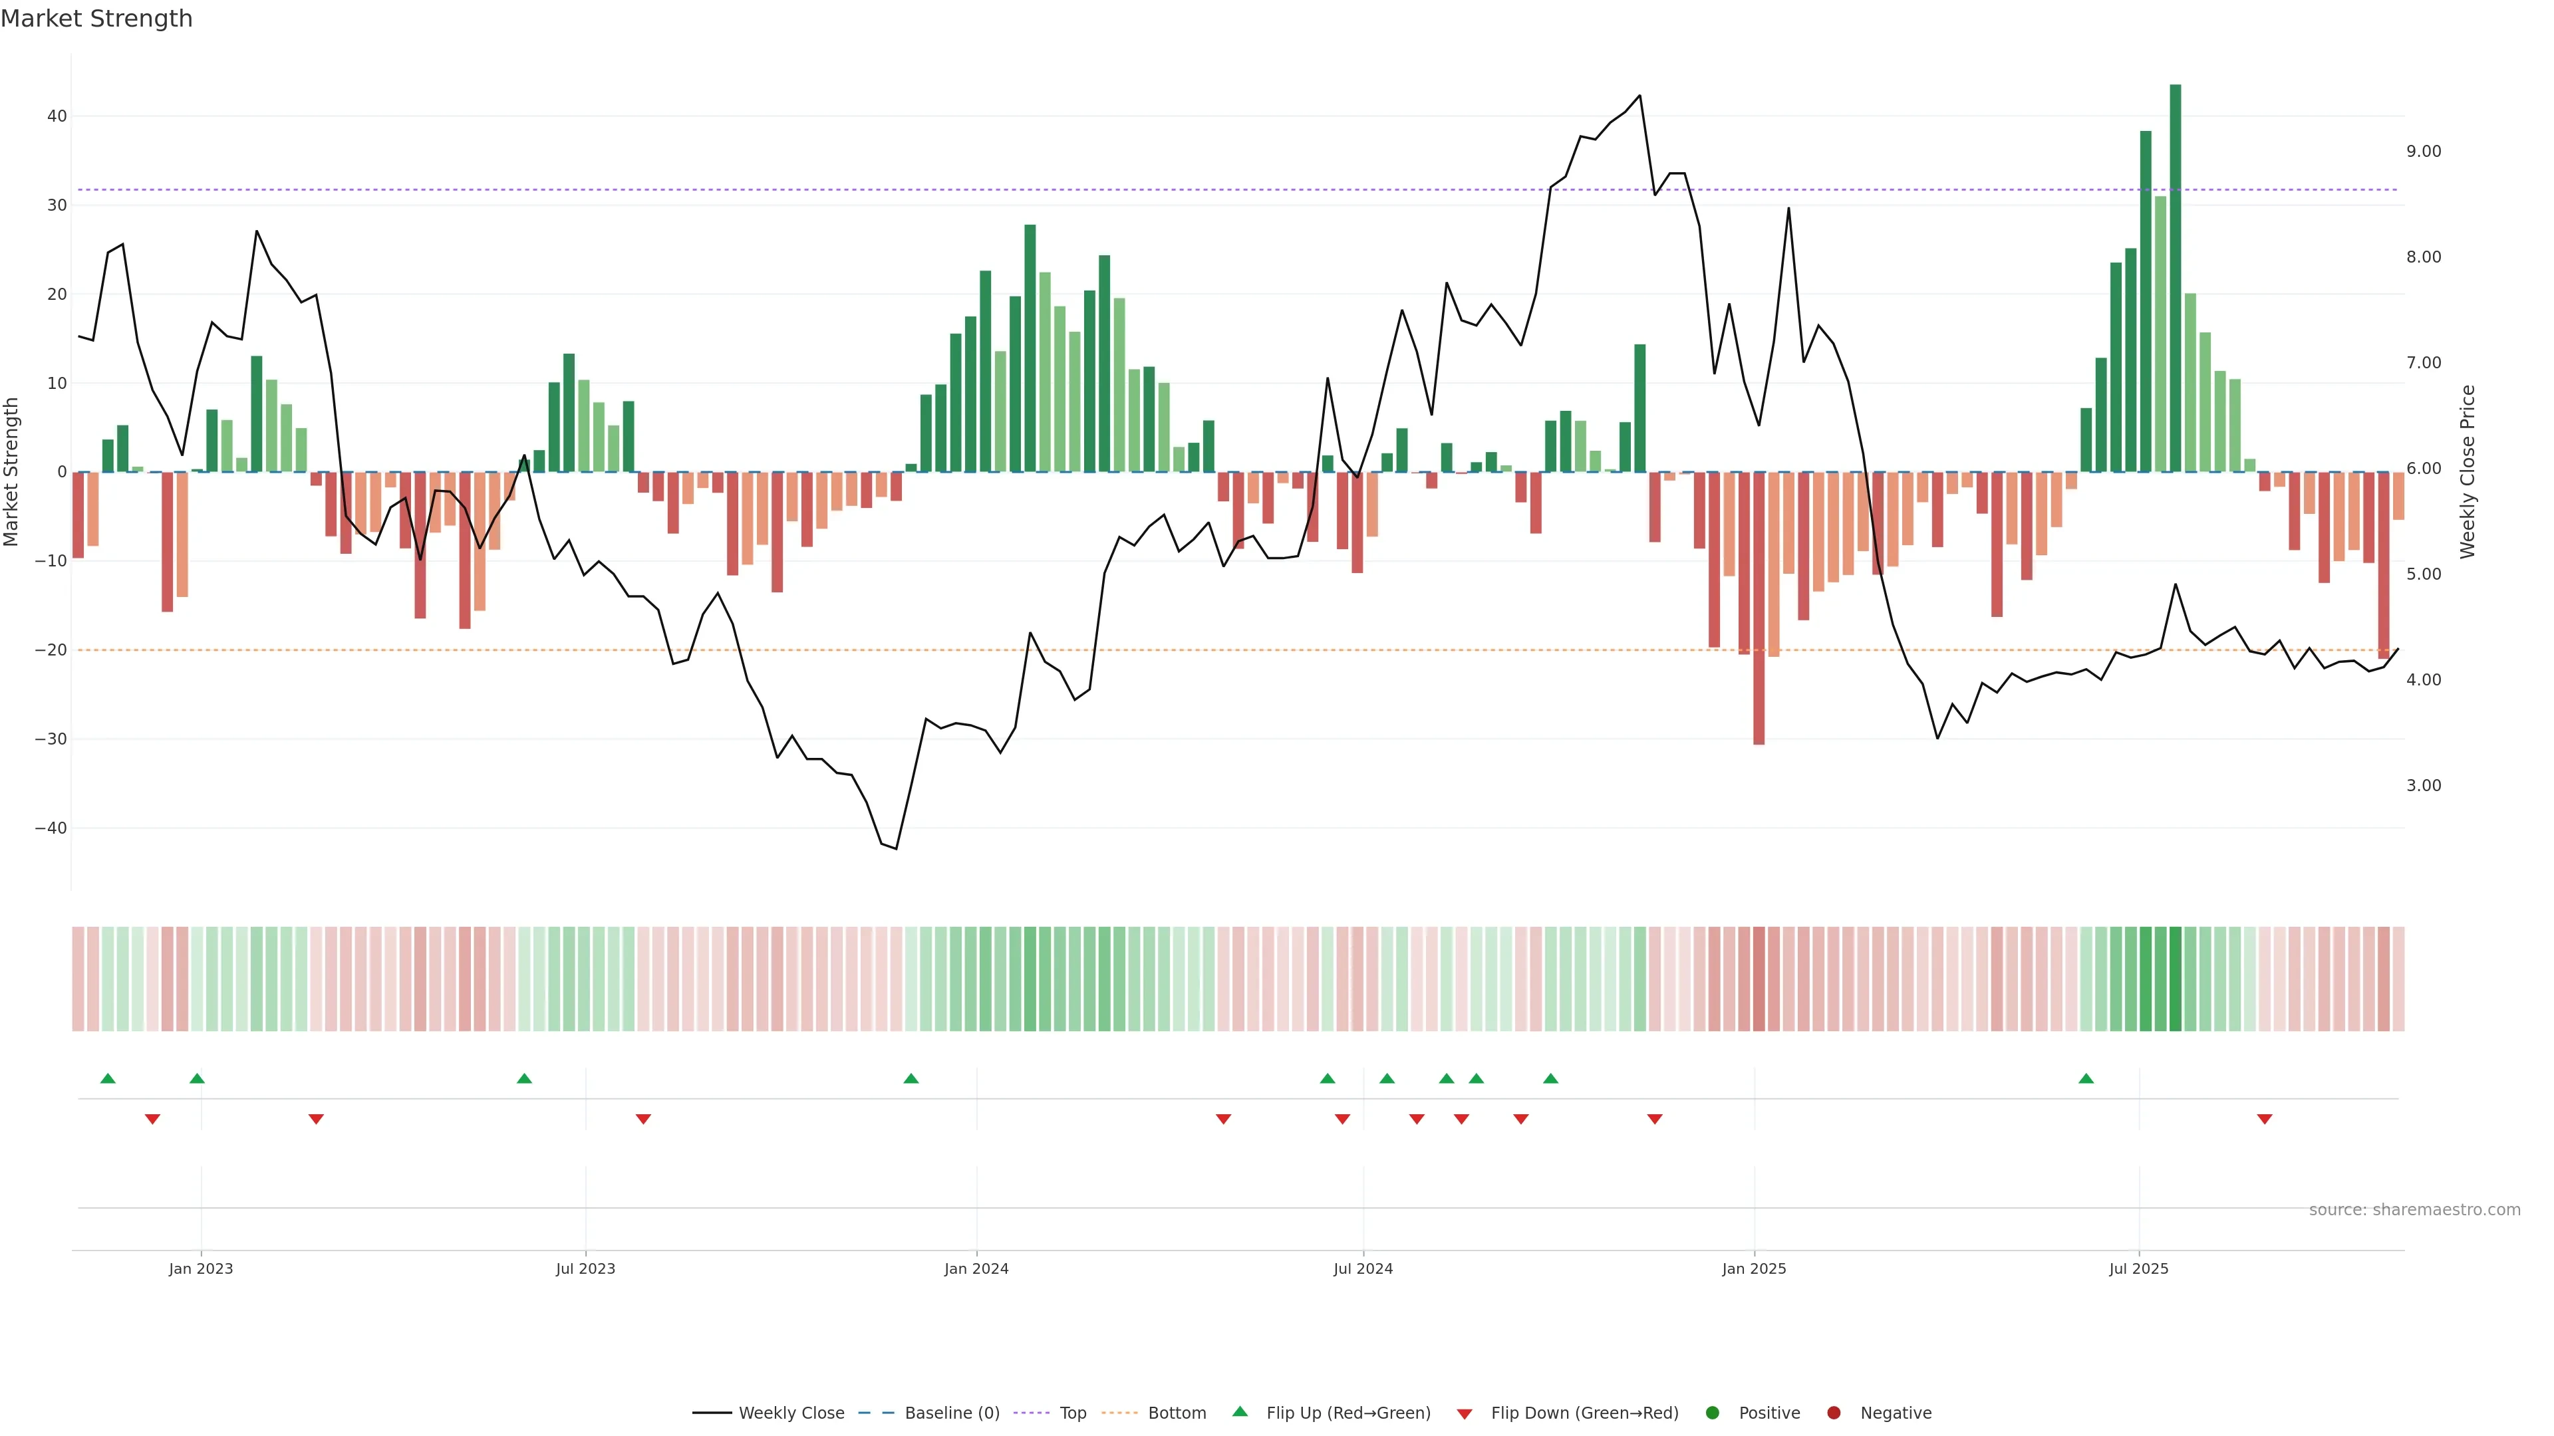Click the Positive green circle legend icon
Screen dimensions: 2554x1436
(1712, 1413)
